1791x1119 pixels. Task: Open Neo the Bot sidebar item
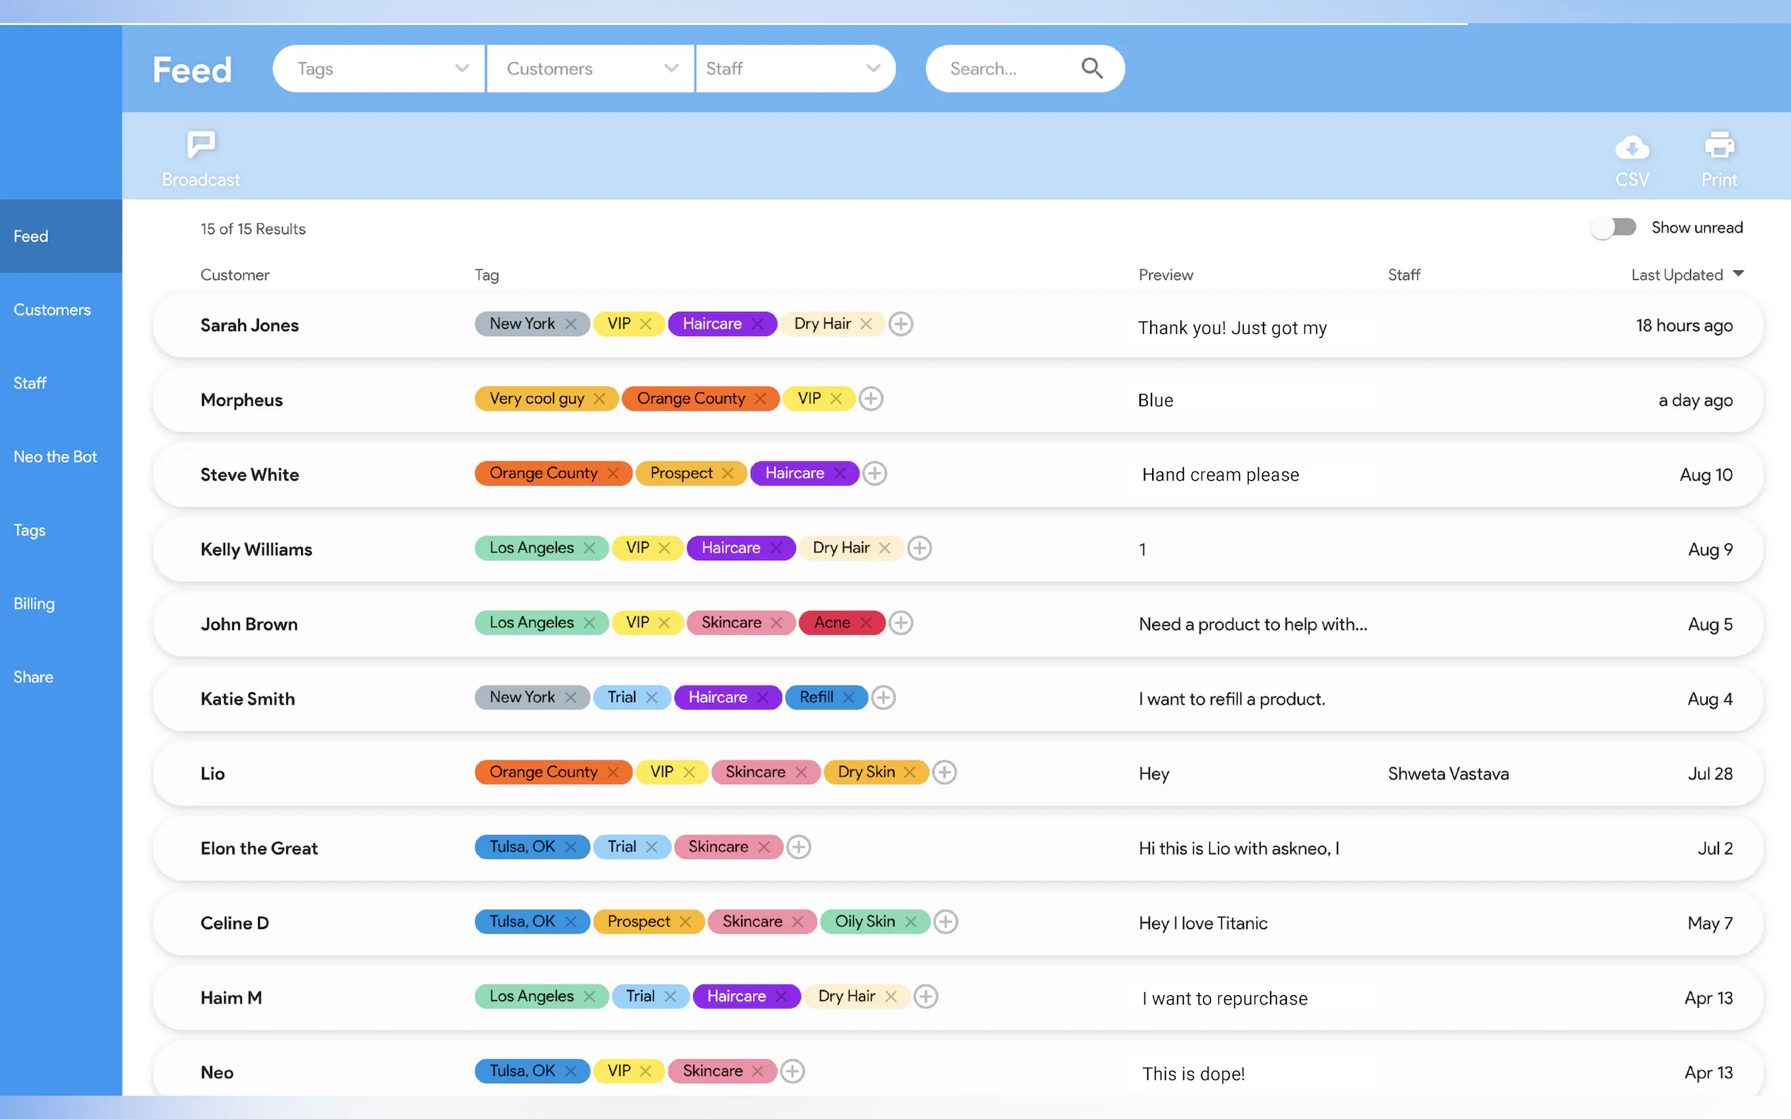point(55,457)
